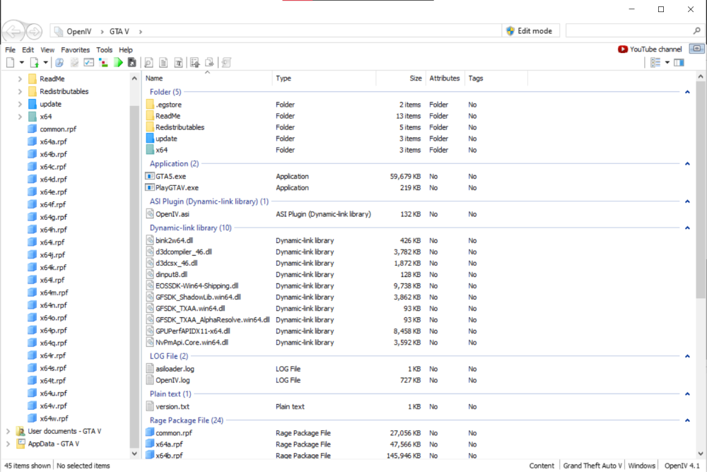Open the view mode dropdown arrow
The image size is (707, 472).
point(667,63)
